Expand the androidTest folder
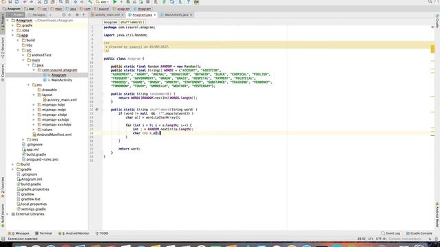 [x=23, y=55]
